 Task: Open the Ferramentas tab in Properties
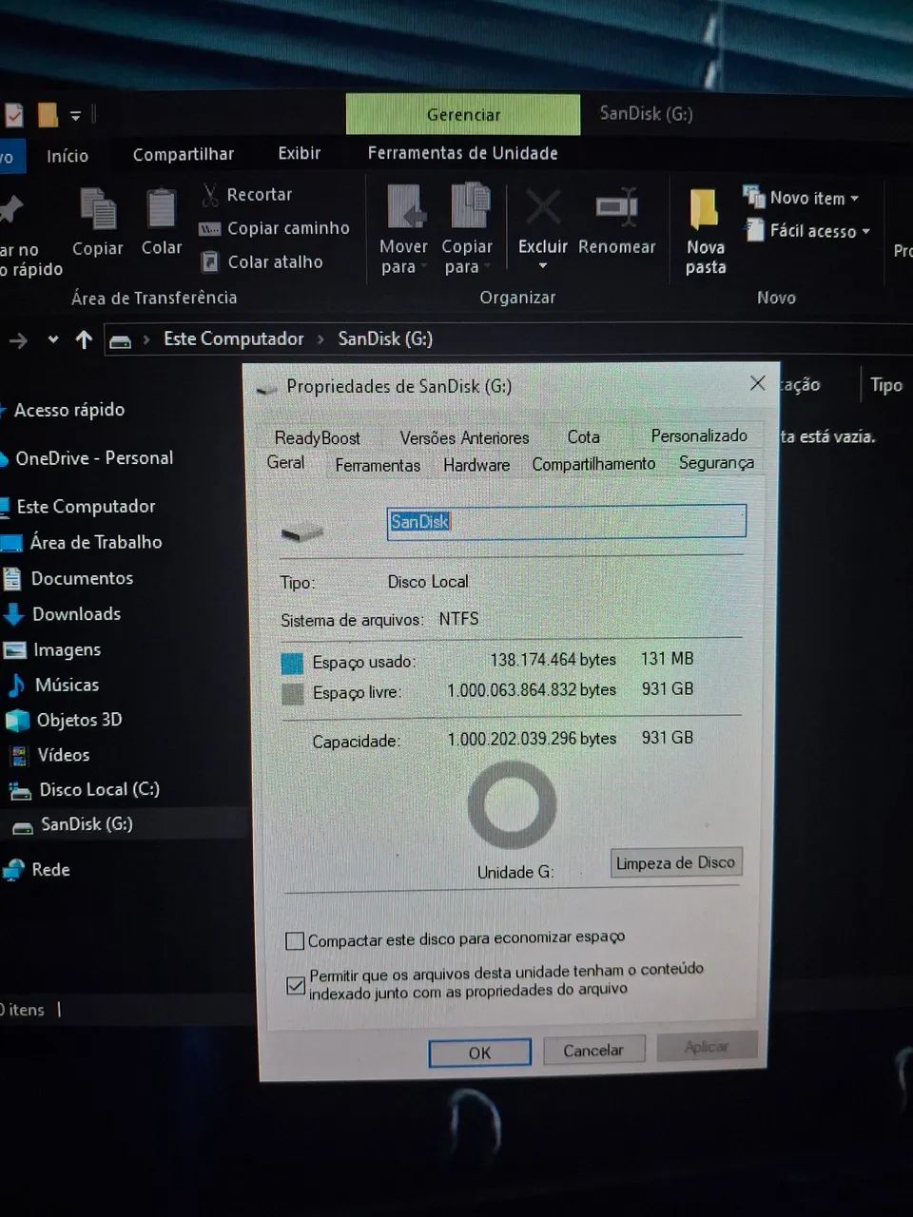point(378,465)
